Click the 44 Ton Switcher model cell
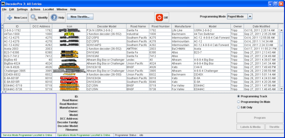Image resolution: width=285 pixels, height=138 pixels. 212,34
